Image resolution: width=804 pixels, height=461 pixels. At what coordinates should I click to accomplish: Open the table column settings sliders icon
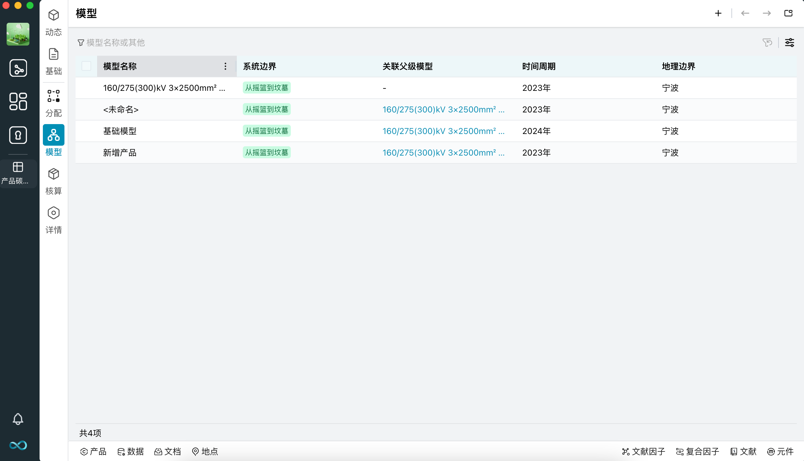[x=789, y=43]
